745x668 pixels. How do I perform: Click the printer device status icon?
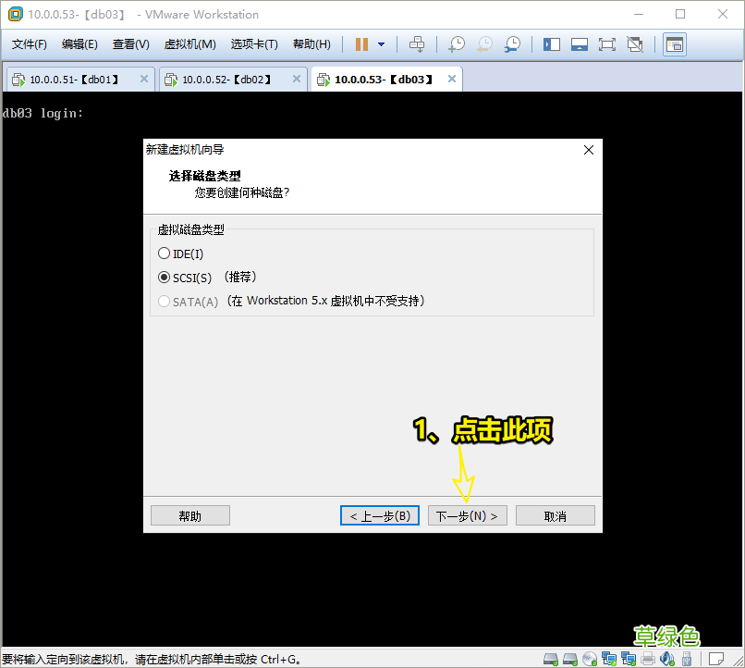click(x=648, y=659)
